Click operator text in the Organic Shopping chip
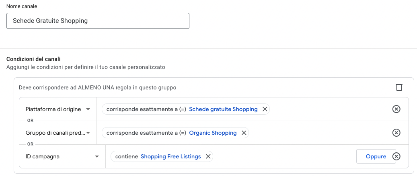This screenshot has height=176, width=417. pos(146,133)
